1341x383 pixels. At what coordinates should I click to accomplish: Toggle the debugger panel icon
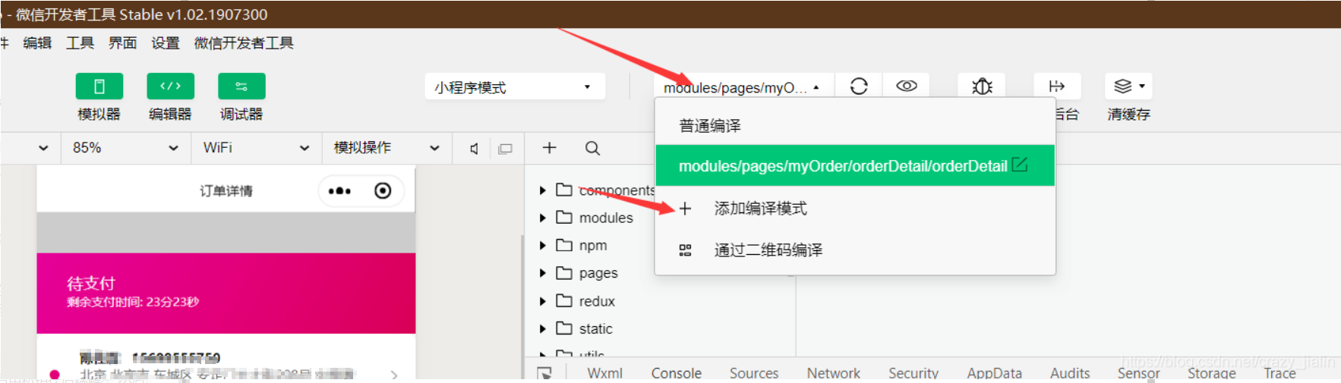pos(241,86)
